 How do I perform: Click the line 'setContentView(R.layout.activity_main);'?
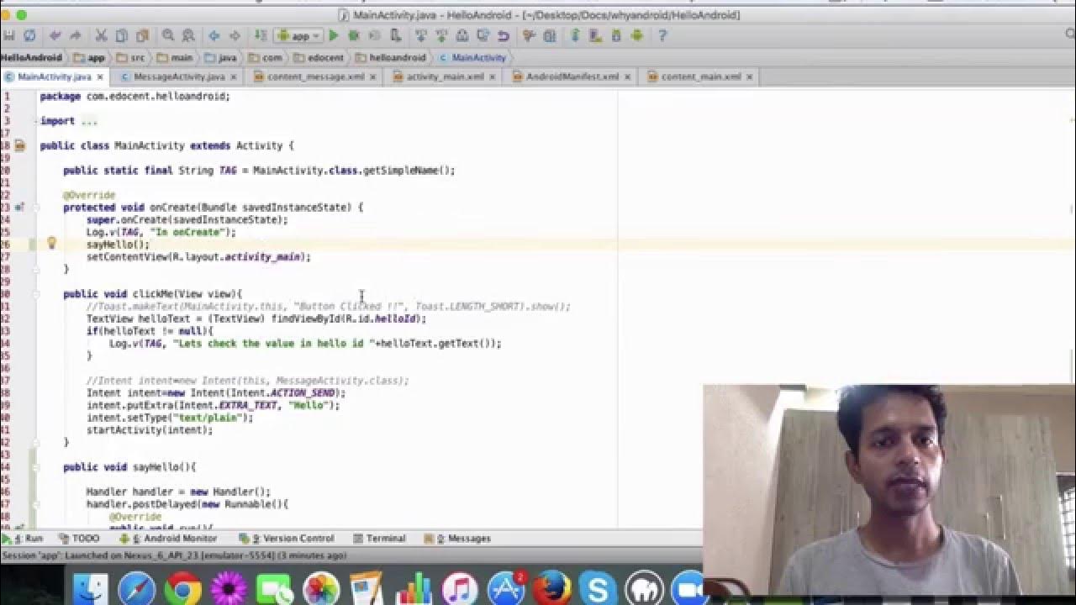pyautogui.click(x=198, y=257)
